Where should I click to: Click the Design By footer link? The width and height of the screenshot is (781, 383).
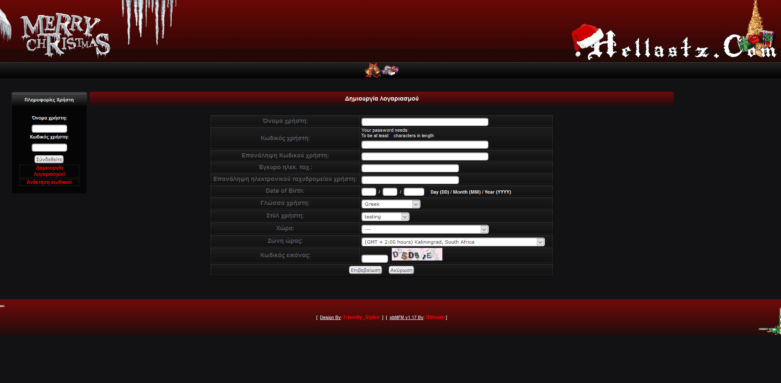coord(330,317)
